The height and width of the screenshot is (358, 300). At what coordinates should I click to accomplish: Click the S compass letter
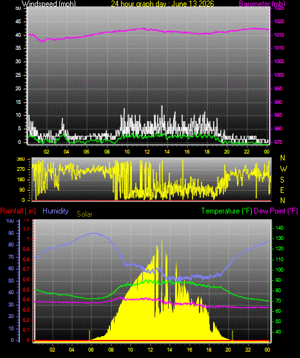pyautogui.click(x=282, y=180)
